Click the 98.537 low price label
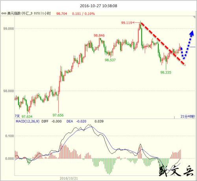The width and height of the screenshot is (197, 181). pos(110,60)
